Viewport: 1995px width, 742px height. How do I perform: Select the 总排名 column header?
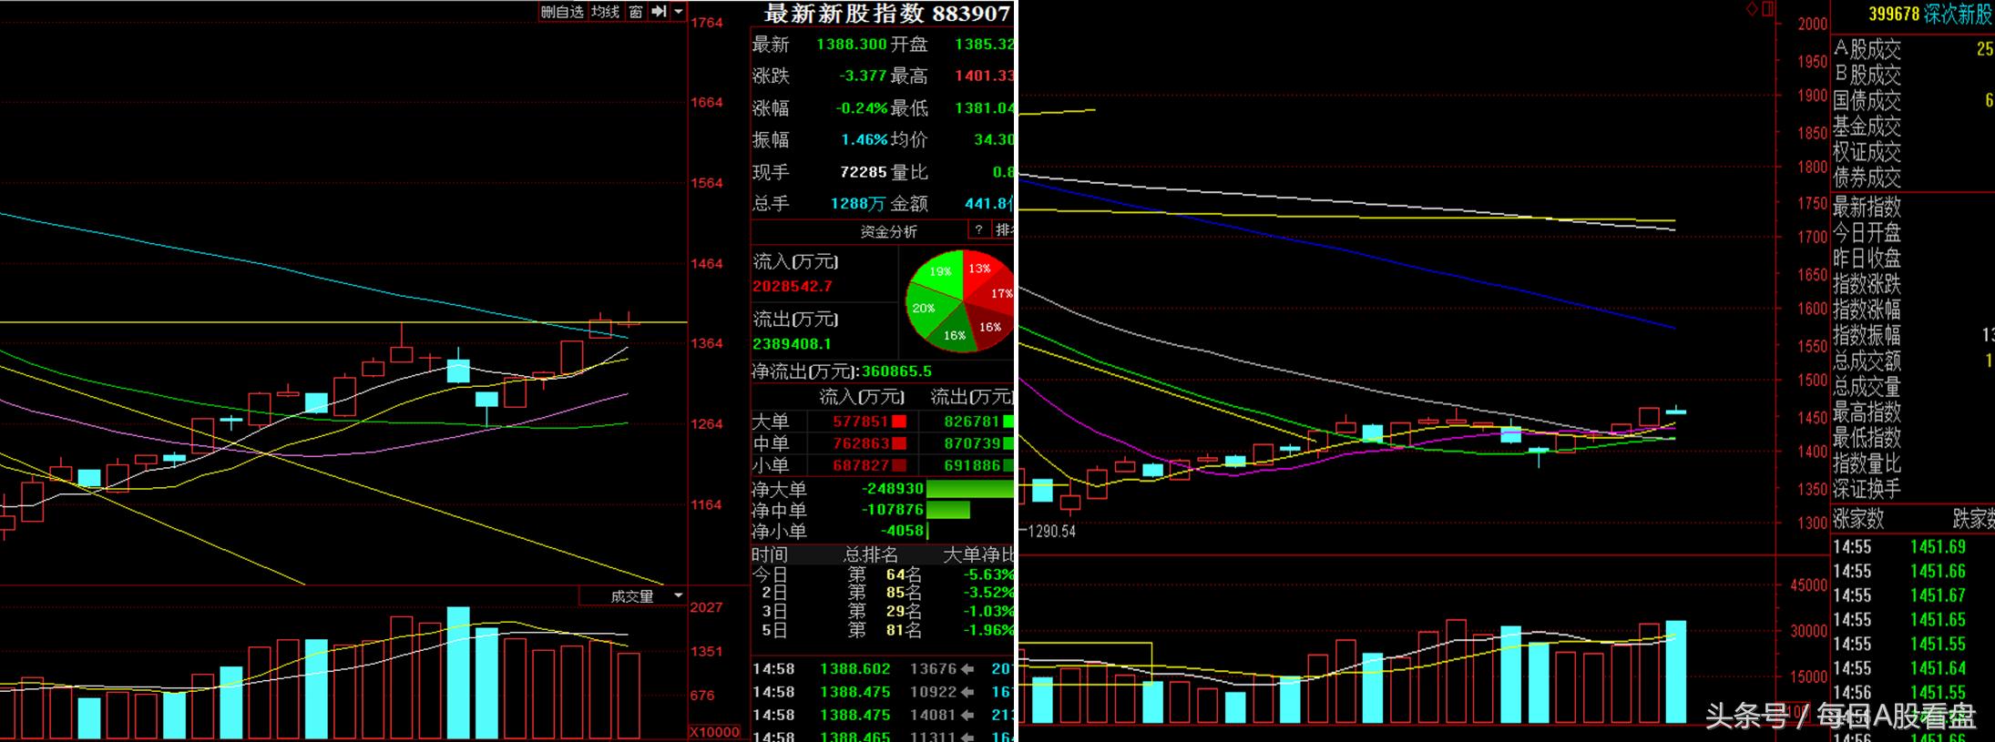tap(870, 554)
